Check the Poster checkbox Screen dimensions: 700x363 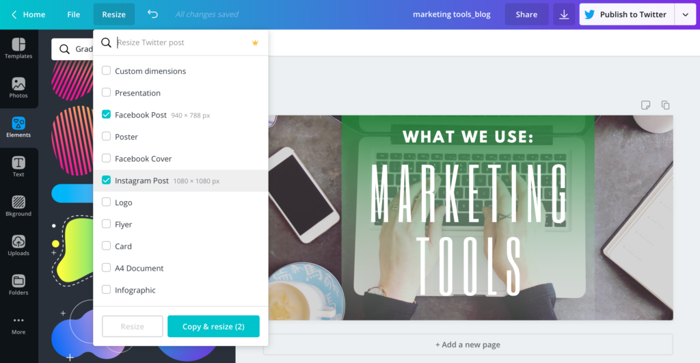point(106,136)
